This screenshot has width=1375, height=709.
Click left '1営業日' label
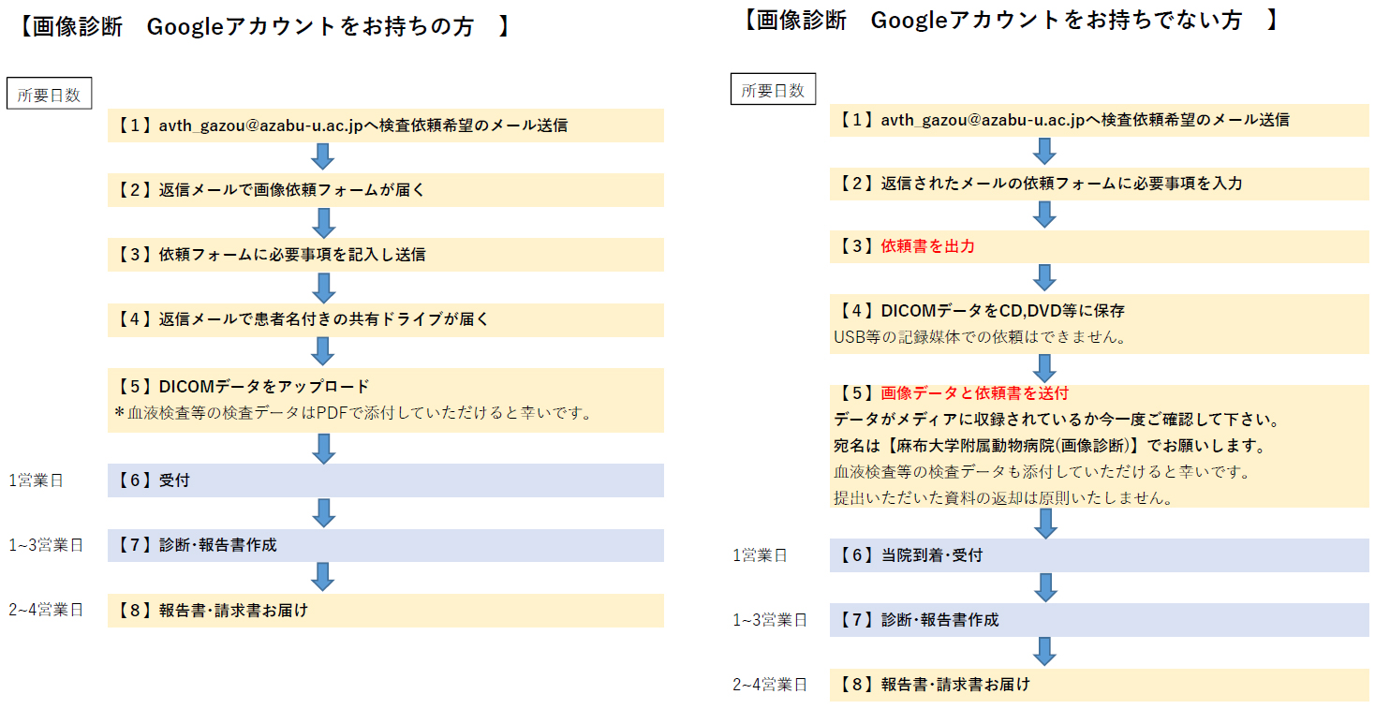[37, 480]
